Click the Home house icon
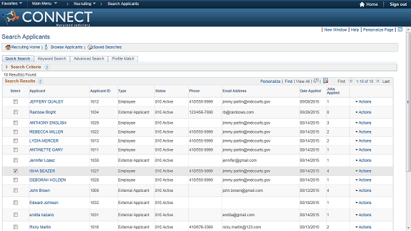411x231 pixels. click(362, 4)
